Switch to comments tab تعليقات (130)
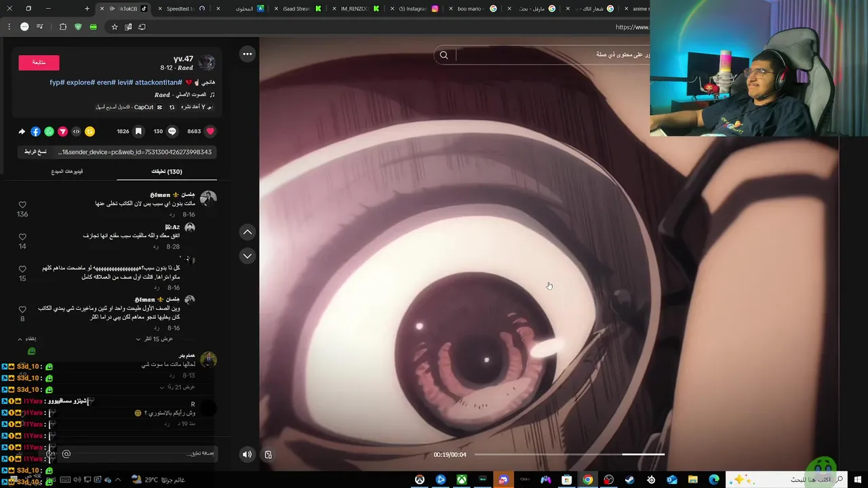Viewport: 868px width, 488px height. coord(167,171)
